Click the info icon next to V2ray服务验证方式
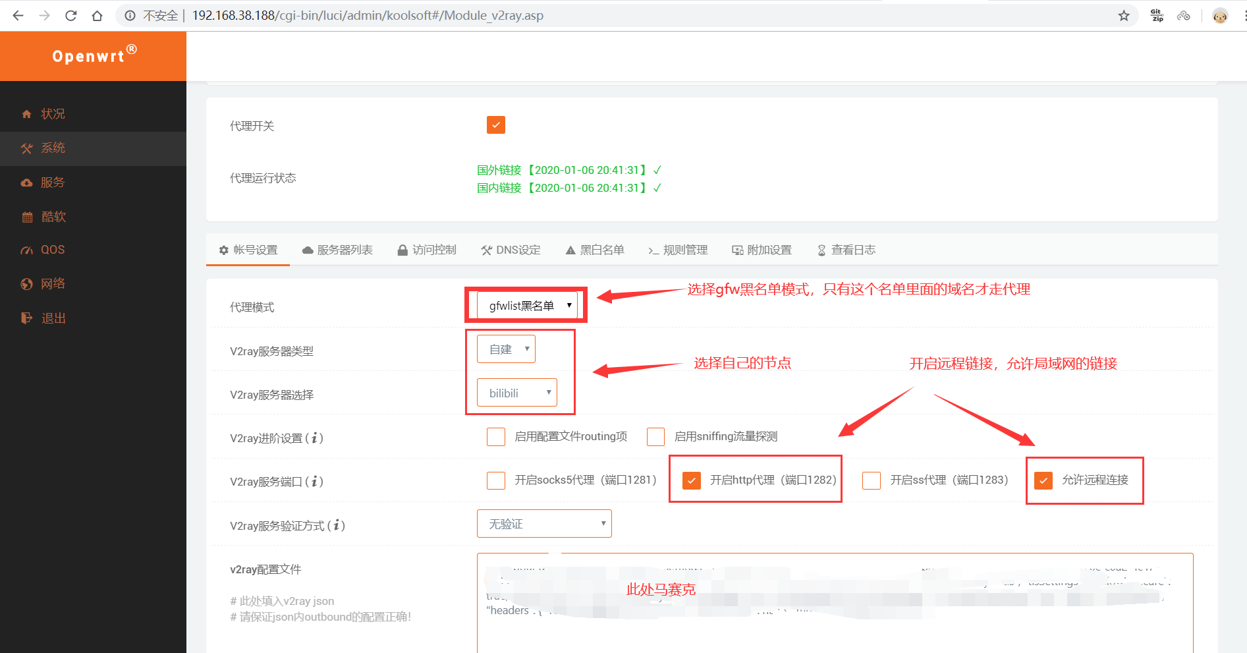 [x=337, y=525]
